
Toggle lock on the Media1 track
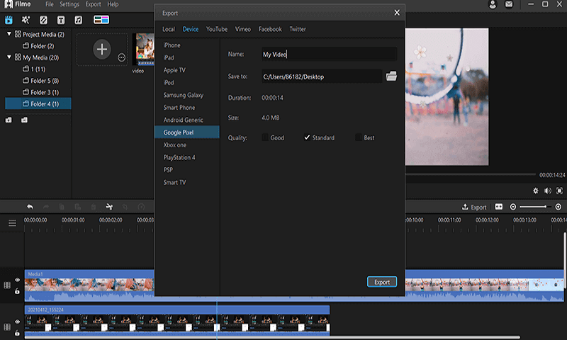[x=17, y=291]
